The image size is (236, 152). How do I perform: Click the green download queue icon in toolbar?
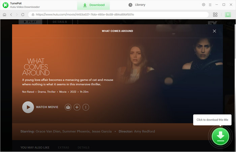228,15
